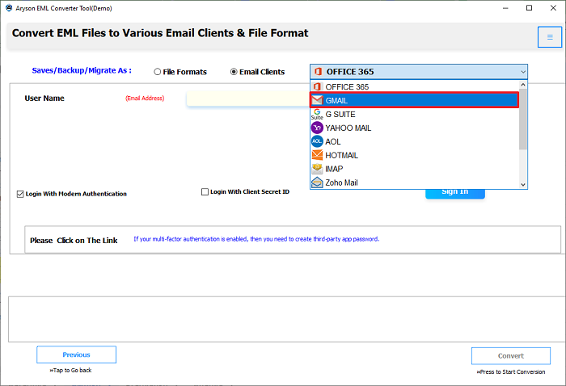
Task: Maximize the Aryson EML Converter window
Action: (529, 8)
